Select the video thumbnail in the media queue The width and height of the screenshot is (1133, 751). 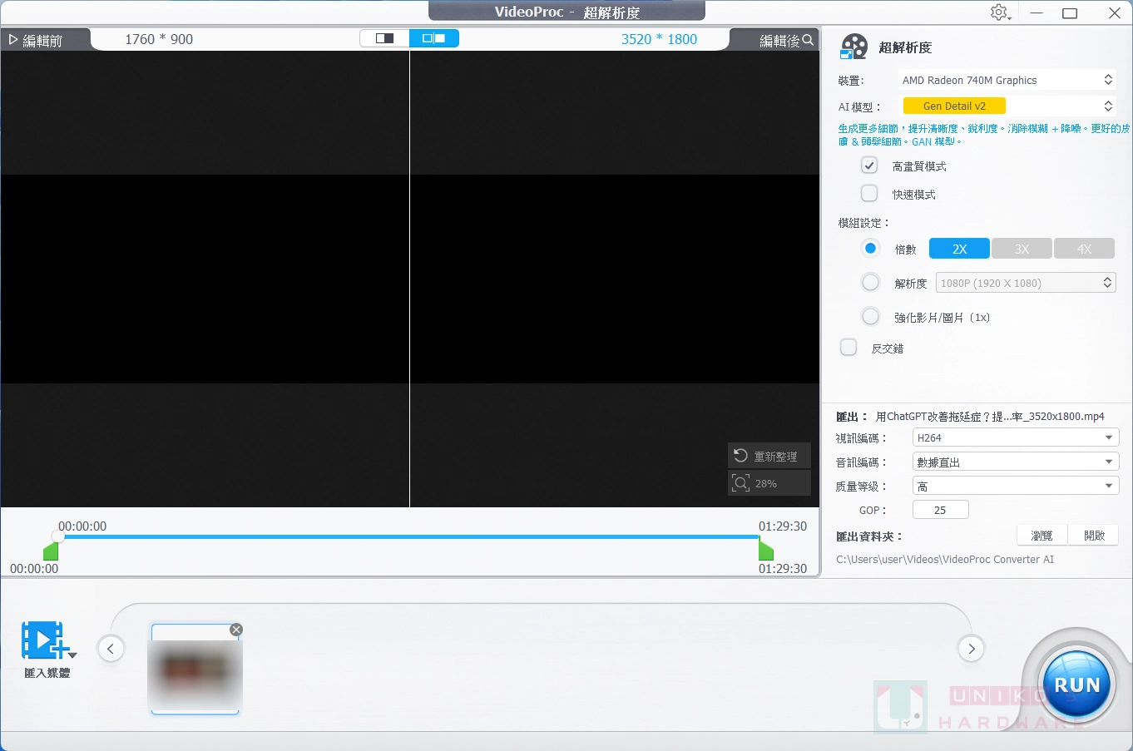[195, 669]
